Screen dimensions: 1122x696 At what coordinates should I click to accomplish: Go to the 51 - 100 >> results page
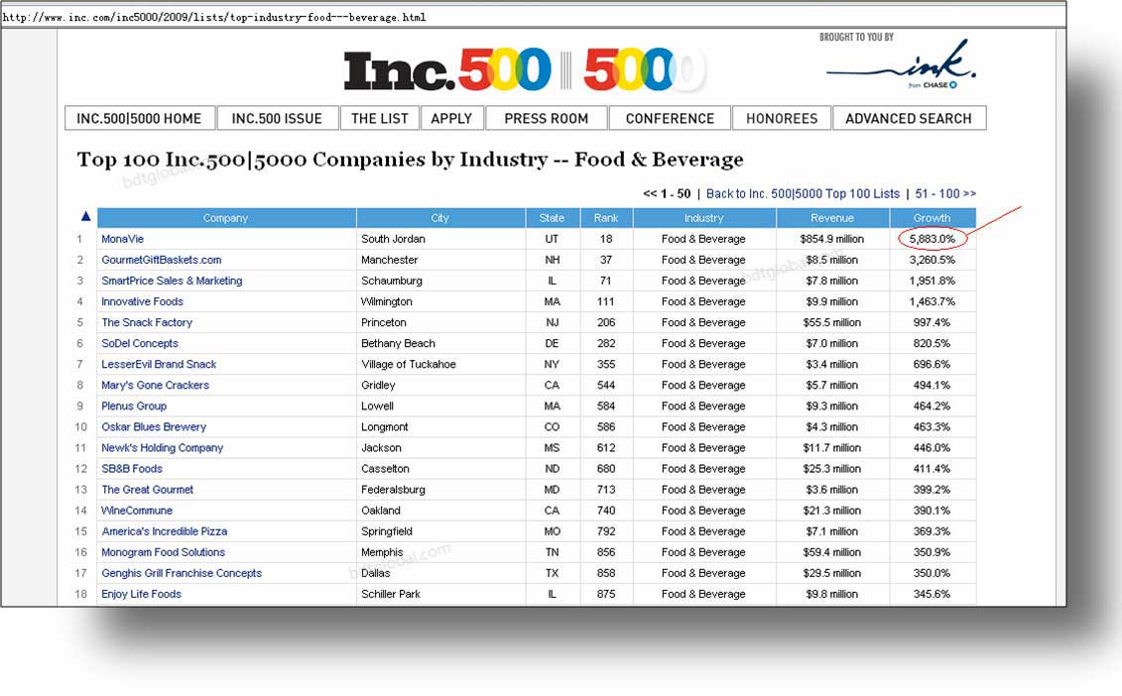point(945,194)
